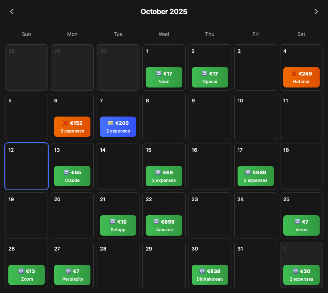328x293 pixels.
Task: Open the Setapp €10 expense
Action: pyautogui.click(x=118, y=225)
